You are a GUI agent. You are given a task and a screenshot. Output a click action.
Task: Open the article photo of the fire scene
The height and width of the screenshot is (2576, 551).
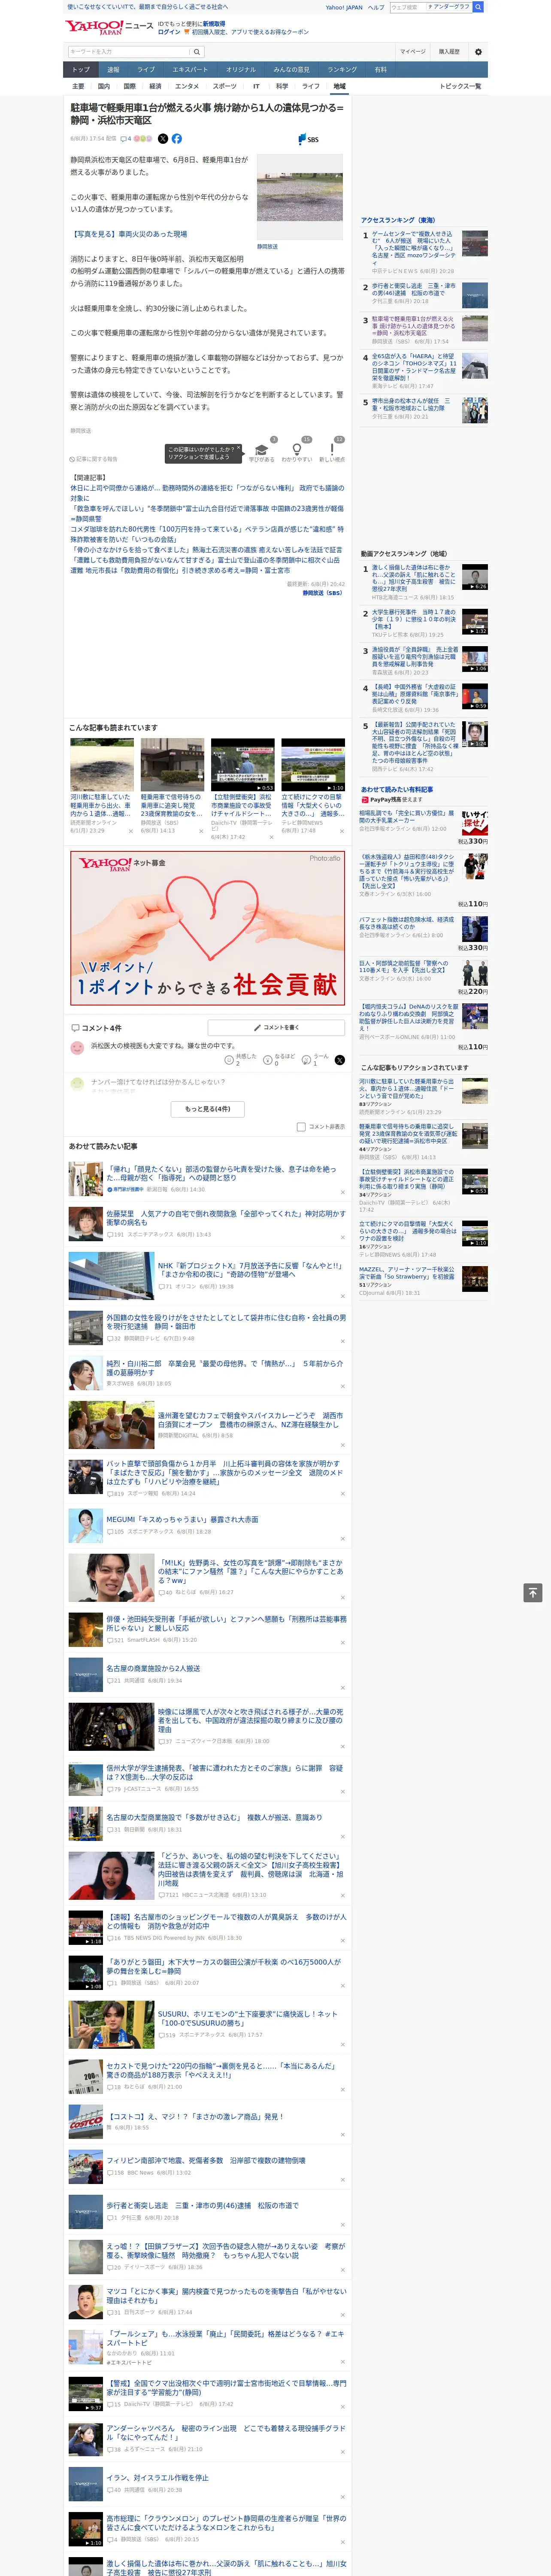click(300, 197)
